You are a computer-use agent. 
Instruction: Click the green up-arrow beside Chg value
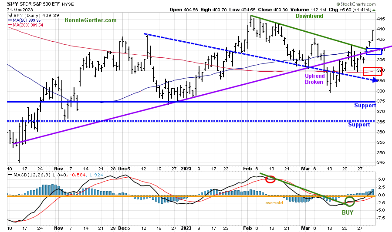coord(374,10)
